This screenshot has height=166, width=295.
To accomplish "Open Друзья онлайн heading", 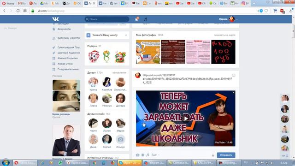I will point(96,114).
